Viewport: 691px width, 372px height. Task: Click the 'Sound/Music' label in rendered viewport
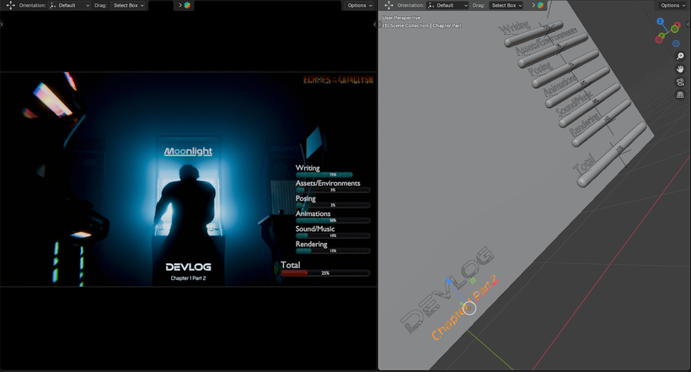[314, 229]
